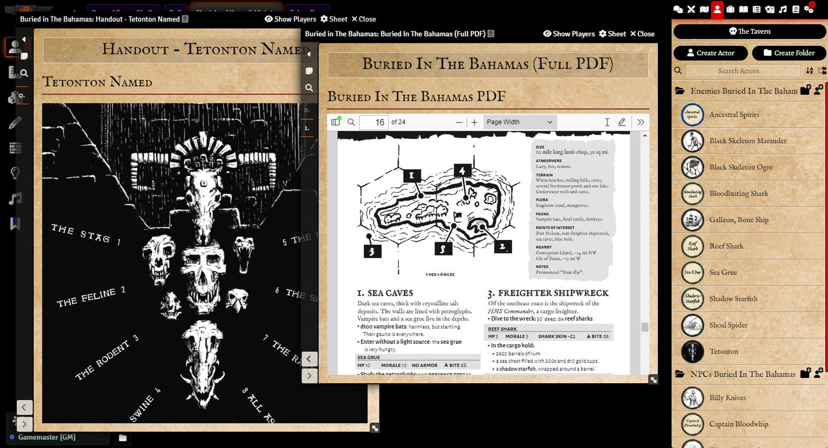The height and width of the screenshot is (448, 828).
Task: Open the Combat Encounters sidebar tab
Action: tap(691, 9)
